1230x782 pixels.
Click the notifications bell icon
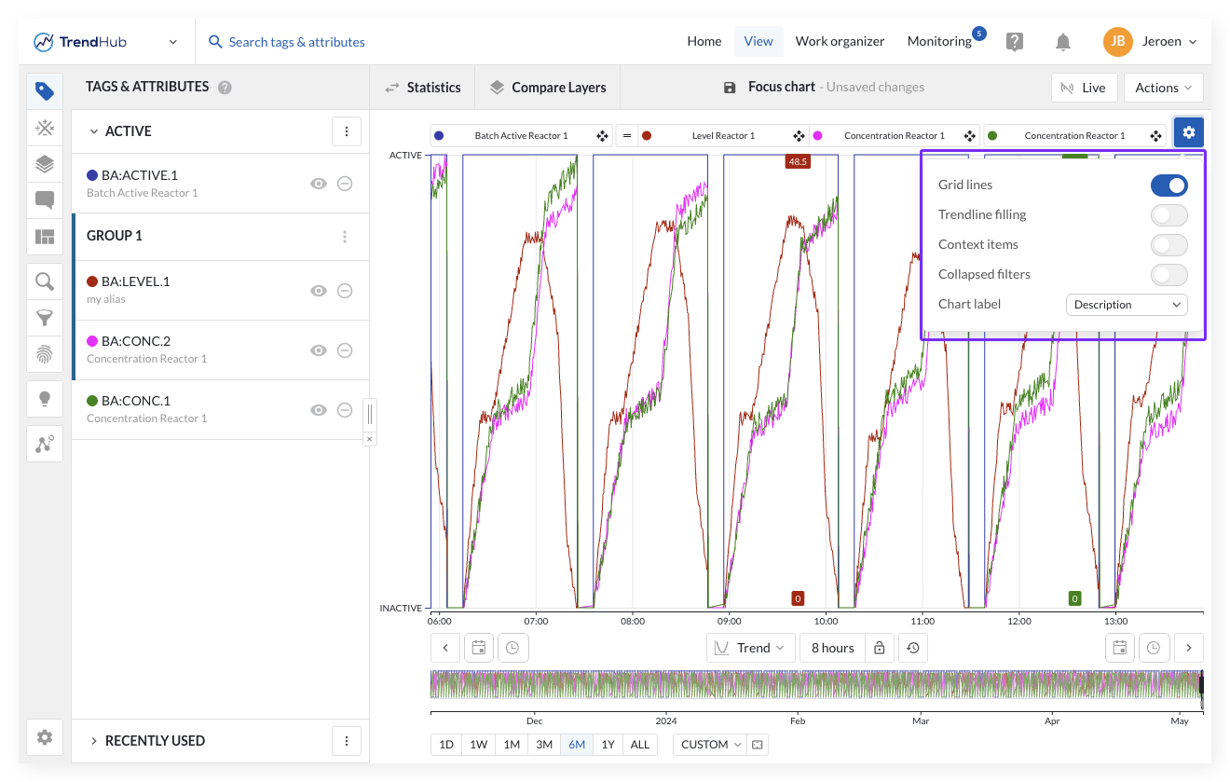coord(1062,42)
